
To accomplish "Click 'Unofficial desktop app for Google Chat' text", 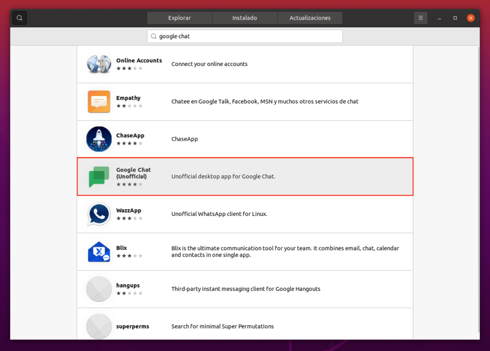I will [x=223, y=176].
